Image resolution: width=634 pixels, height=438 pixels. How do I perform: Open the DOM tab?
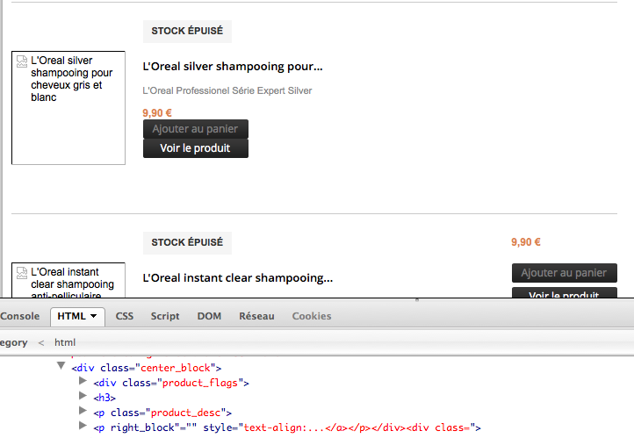(x=209, y=316)
